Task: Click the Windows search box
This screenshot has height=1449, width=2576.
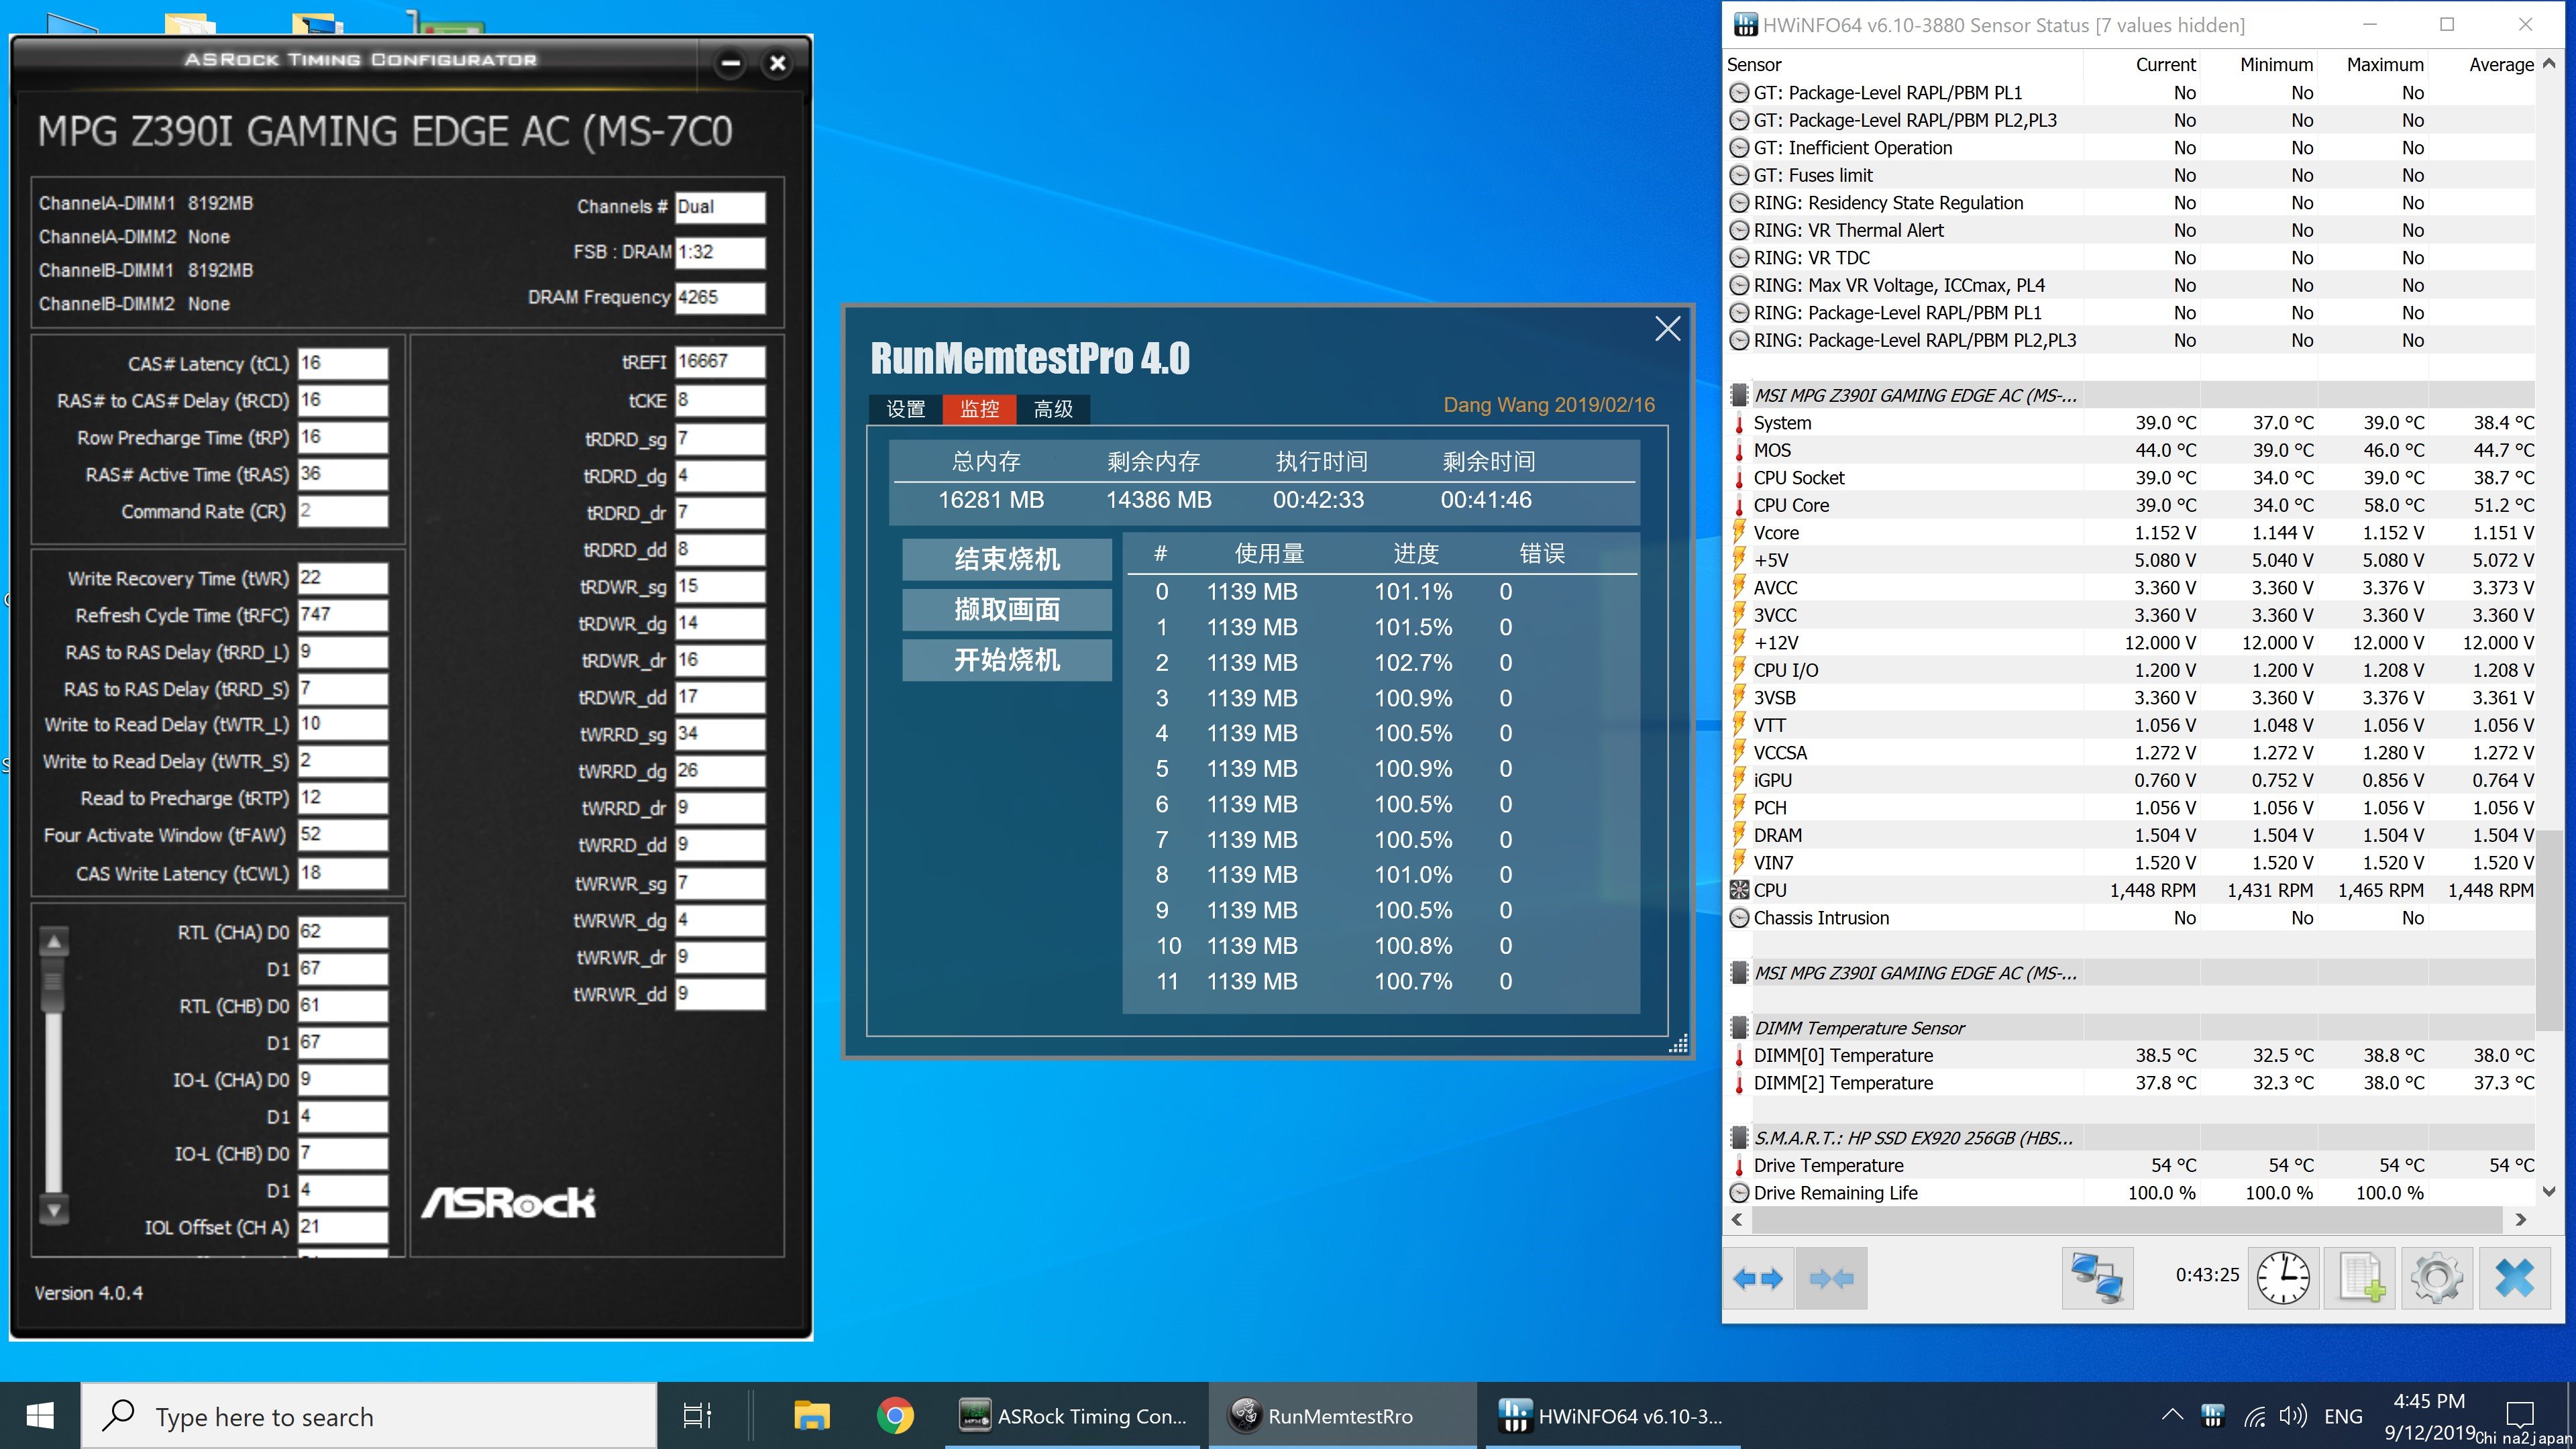Action: point(369,1416)
